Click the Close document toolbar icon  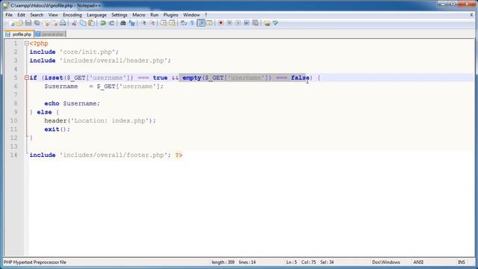point(46,23)
